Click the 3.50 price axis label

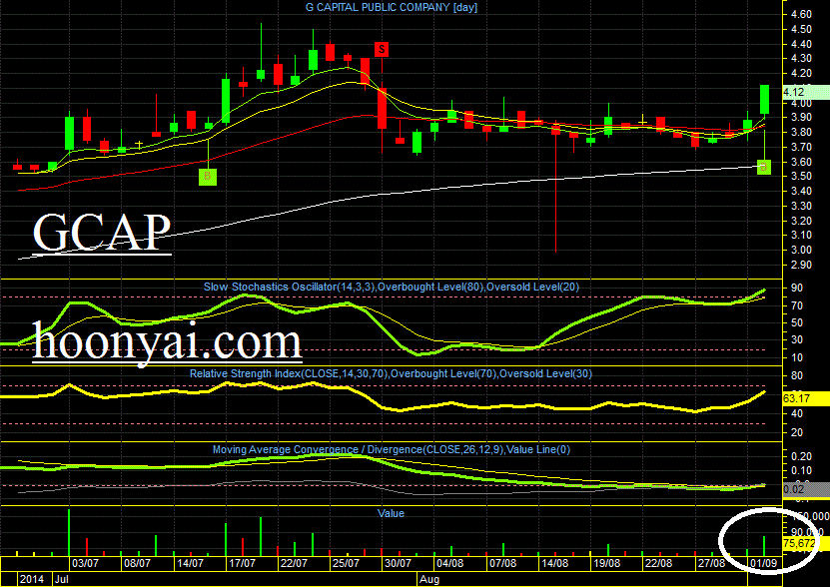[800, 177]
